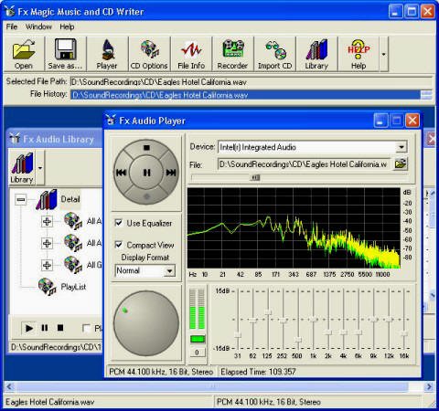
Task: Open the File menu
Action: 12,26
